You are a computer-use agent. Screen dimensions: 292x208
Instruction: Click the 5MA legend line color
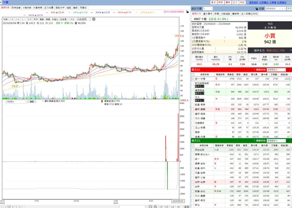[x=47, y=12]
